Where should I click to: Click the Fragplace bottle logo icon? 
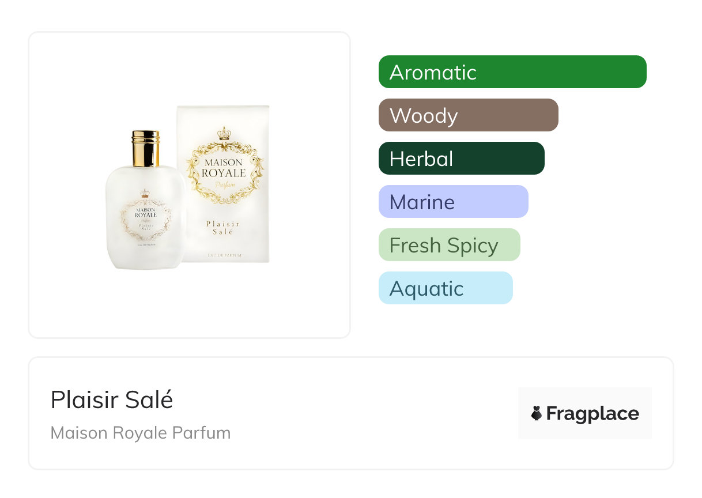point(537,413)
